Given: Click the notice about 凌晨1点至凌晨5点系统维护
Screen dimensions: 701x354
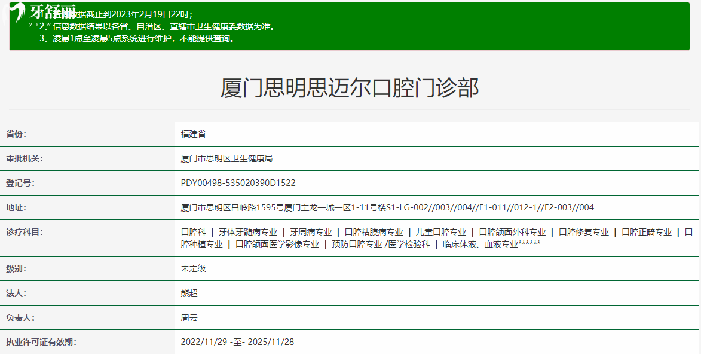Looking at the screenshot, I should pos(137,38).
